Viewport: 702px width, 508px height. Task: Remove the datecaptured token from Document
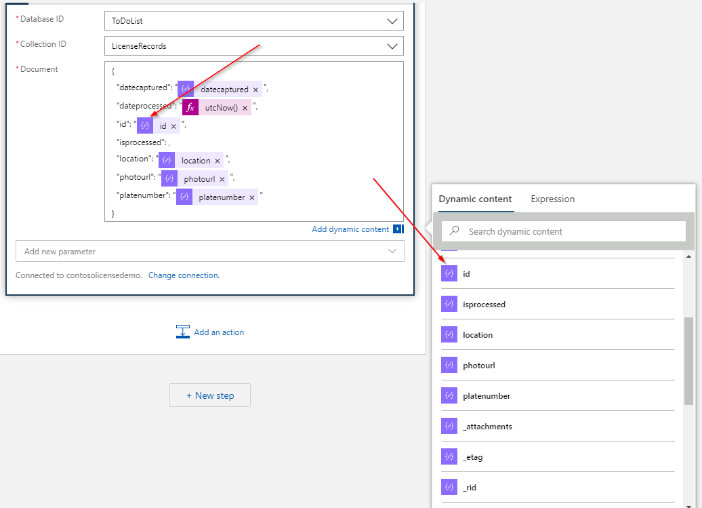pyautogui.click(x=255, y=90)
